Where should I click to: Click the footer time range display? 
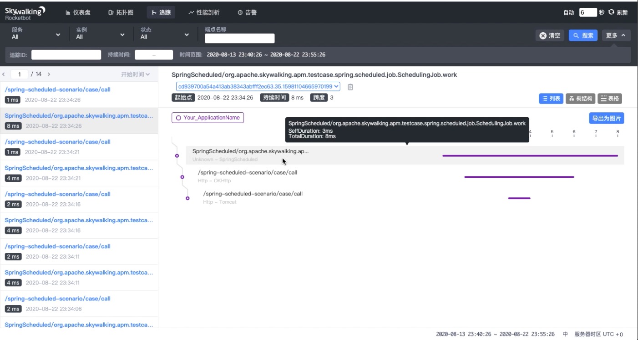(495, 334)
